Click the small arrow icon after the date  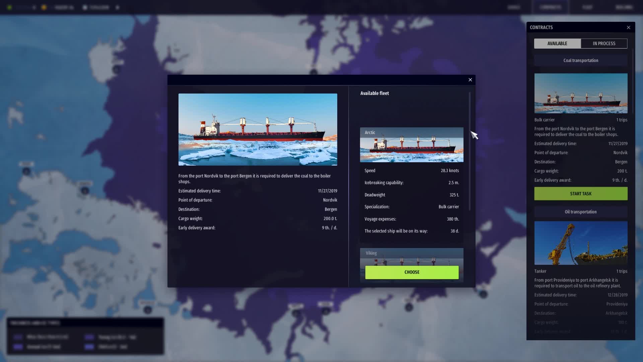pos(118,7)
